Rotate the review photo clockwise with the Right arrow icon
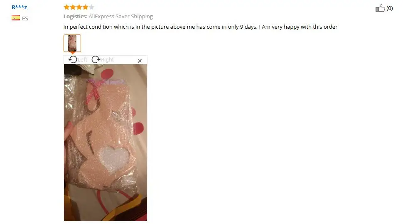 [x=96, y=60]
